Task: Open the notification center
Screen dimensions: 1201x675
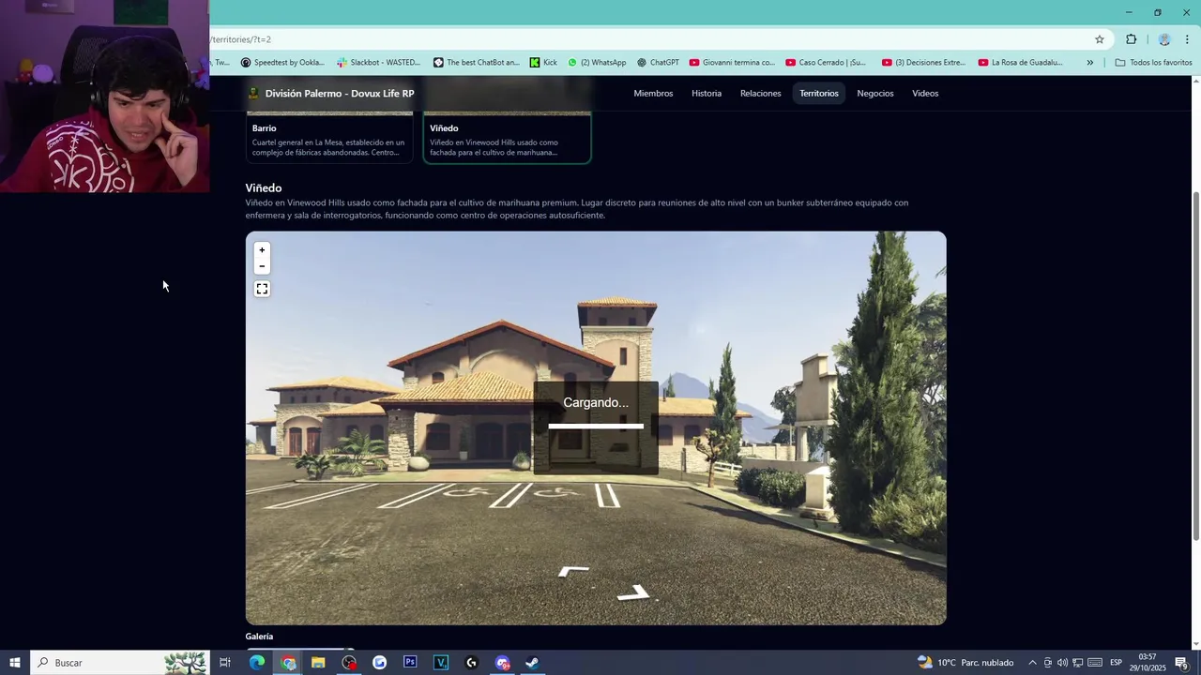Action: (x=1181, y=663)
